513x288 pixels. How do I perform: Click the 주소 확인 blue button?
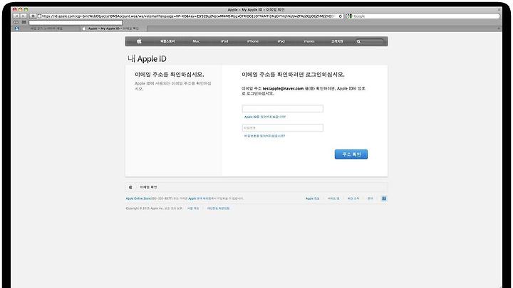[351, 154]
